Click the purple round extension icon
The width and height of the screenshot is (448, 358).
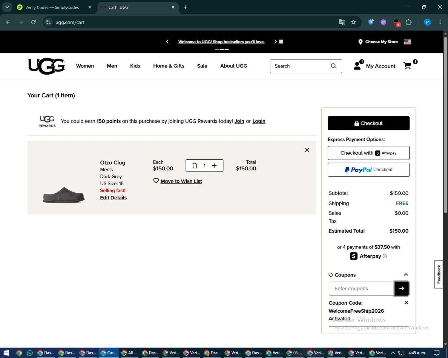coord(383,22)
